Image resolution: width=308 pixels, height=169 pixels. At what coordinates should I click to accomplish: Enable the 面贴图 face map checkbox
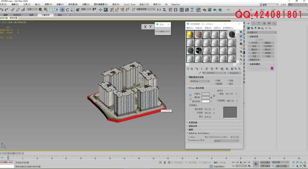(x=215, y=84)
